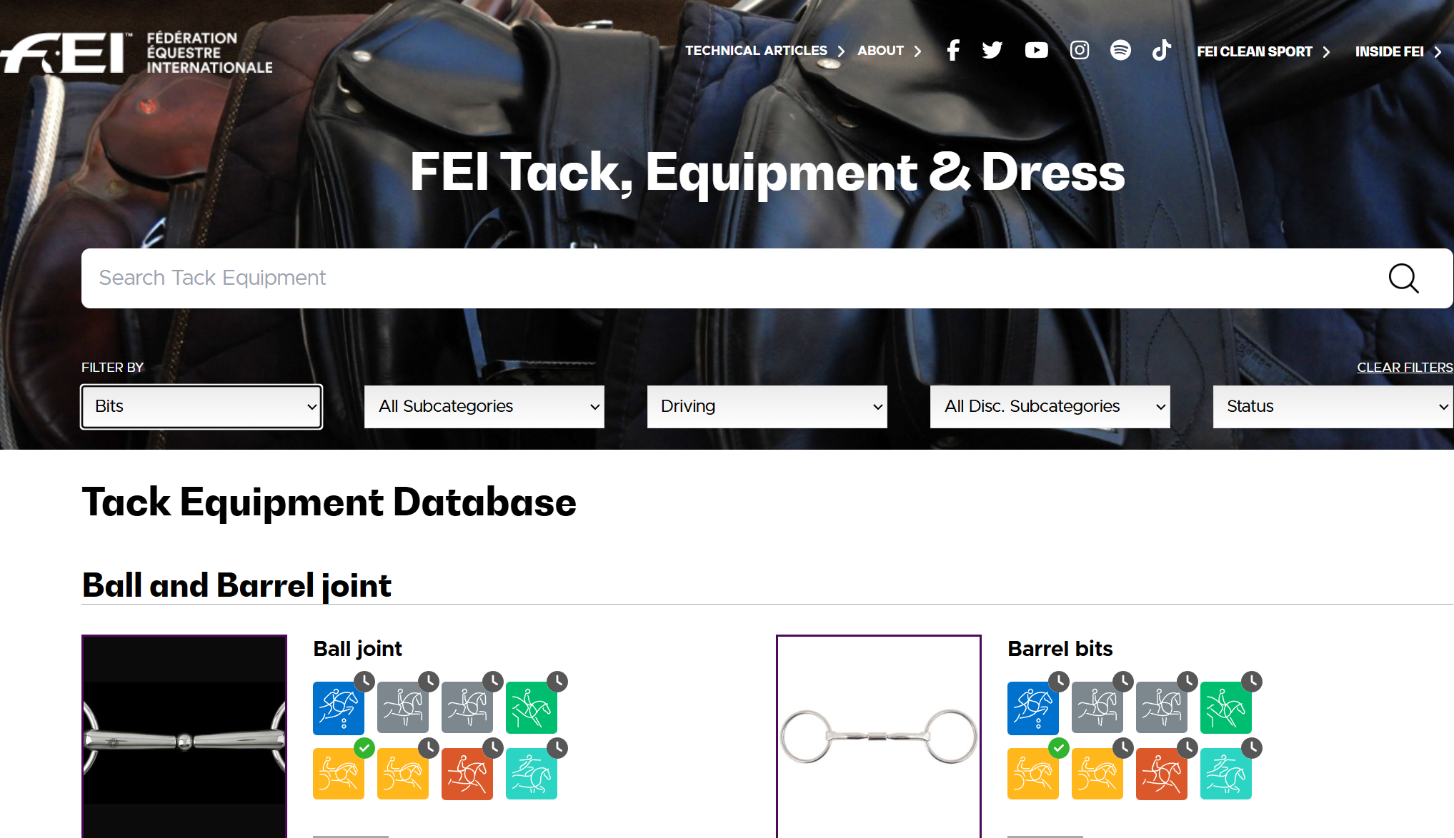Open FEI Facebook page icon

952,50
